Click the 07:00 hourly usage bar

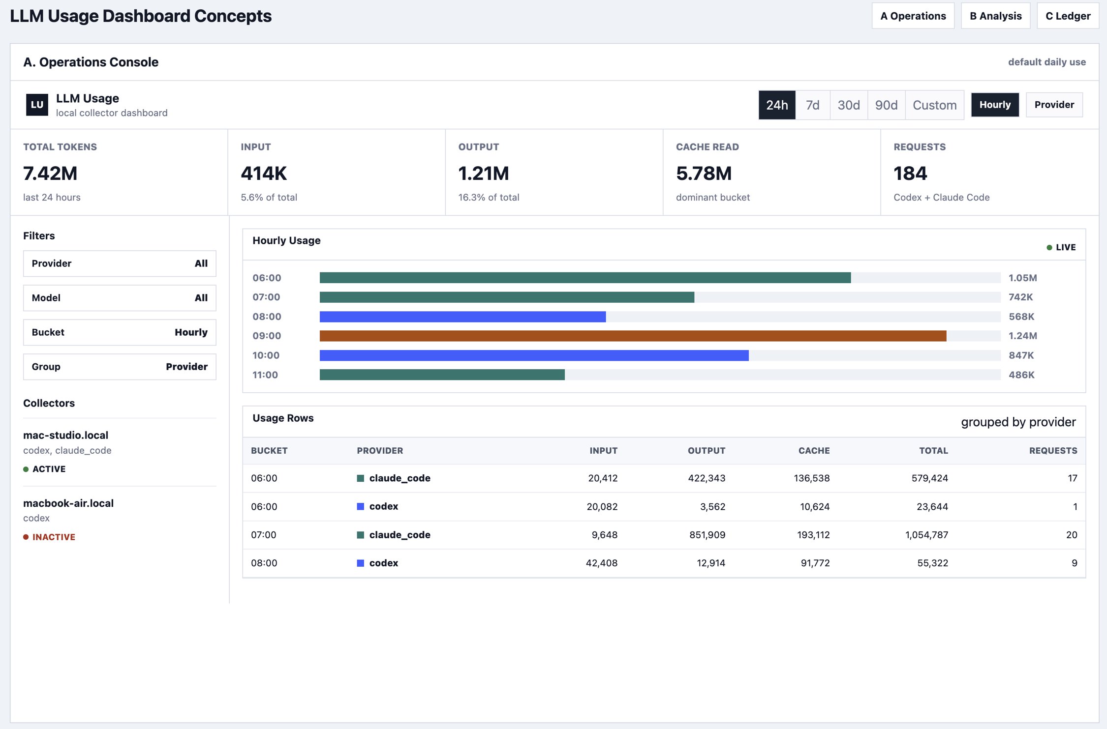pos(507,297)
